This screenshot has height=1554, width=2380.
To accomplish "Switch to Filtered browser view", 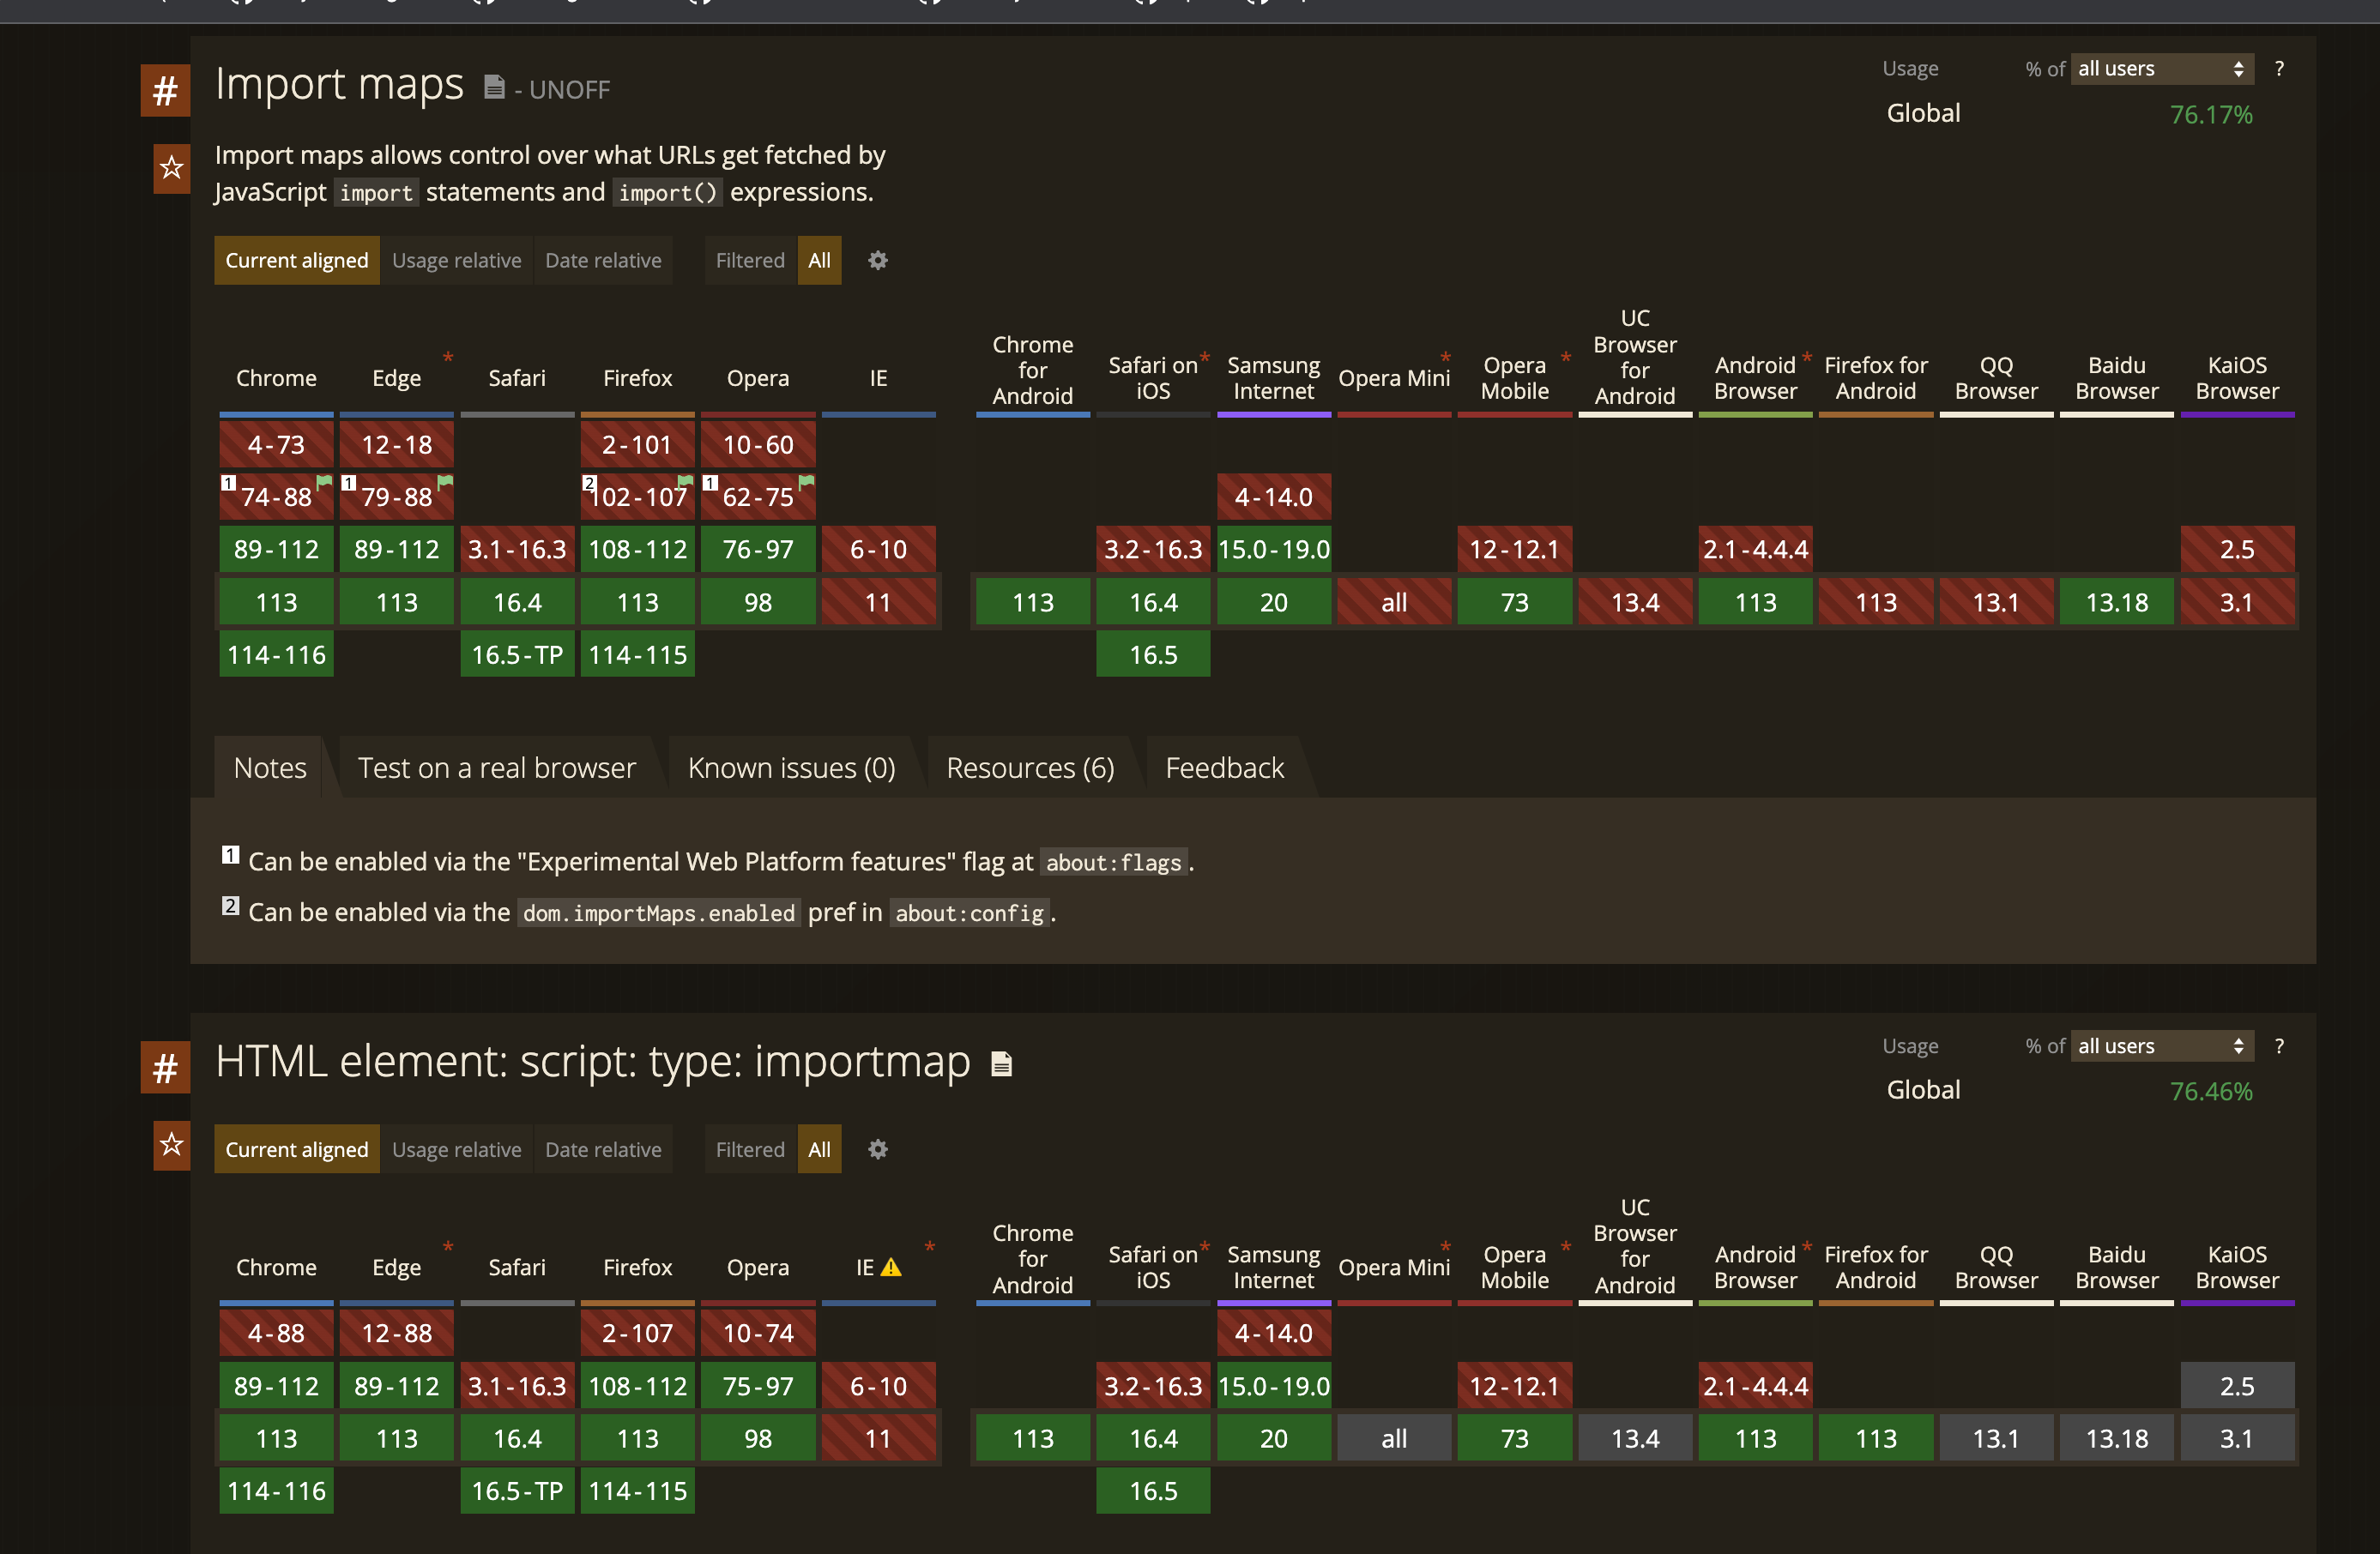I will [x=749, y=260].
